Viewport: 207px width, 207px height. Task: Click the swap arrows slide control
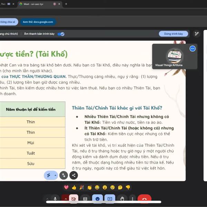[x=63, y=175]
